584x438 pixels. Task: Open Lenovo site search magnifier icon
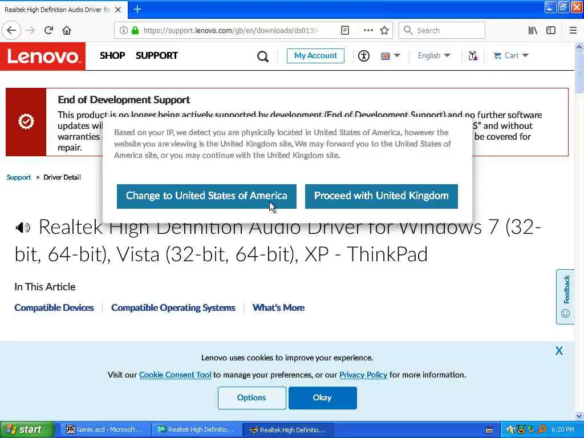[x=262, y=56]
